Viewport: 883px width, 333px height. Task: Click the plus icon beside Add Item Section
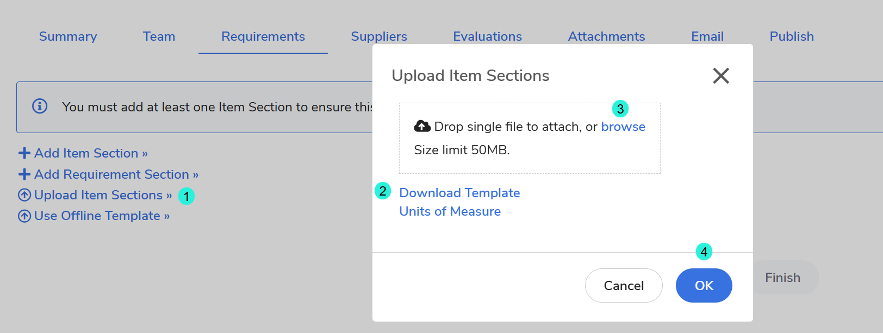pyautogui.click(x=24, y=153)
